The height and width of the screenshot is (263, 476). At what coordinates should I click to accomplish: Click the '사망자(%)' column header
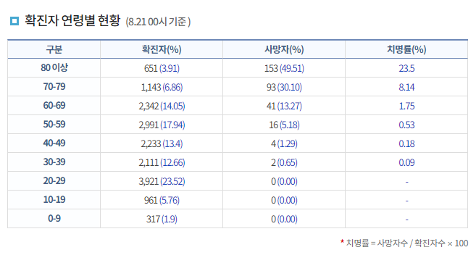click(x=284, y=49)
